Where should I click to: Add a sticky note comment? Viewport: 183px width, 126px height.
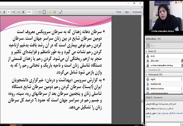click(x=50, y=12)
